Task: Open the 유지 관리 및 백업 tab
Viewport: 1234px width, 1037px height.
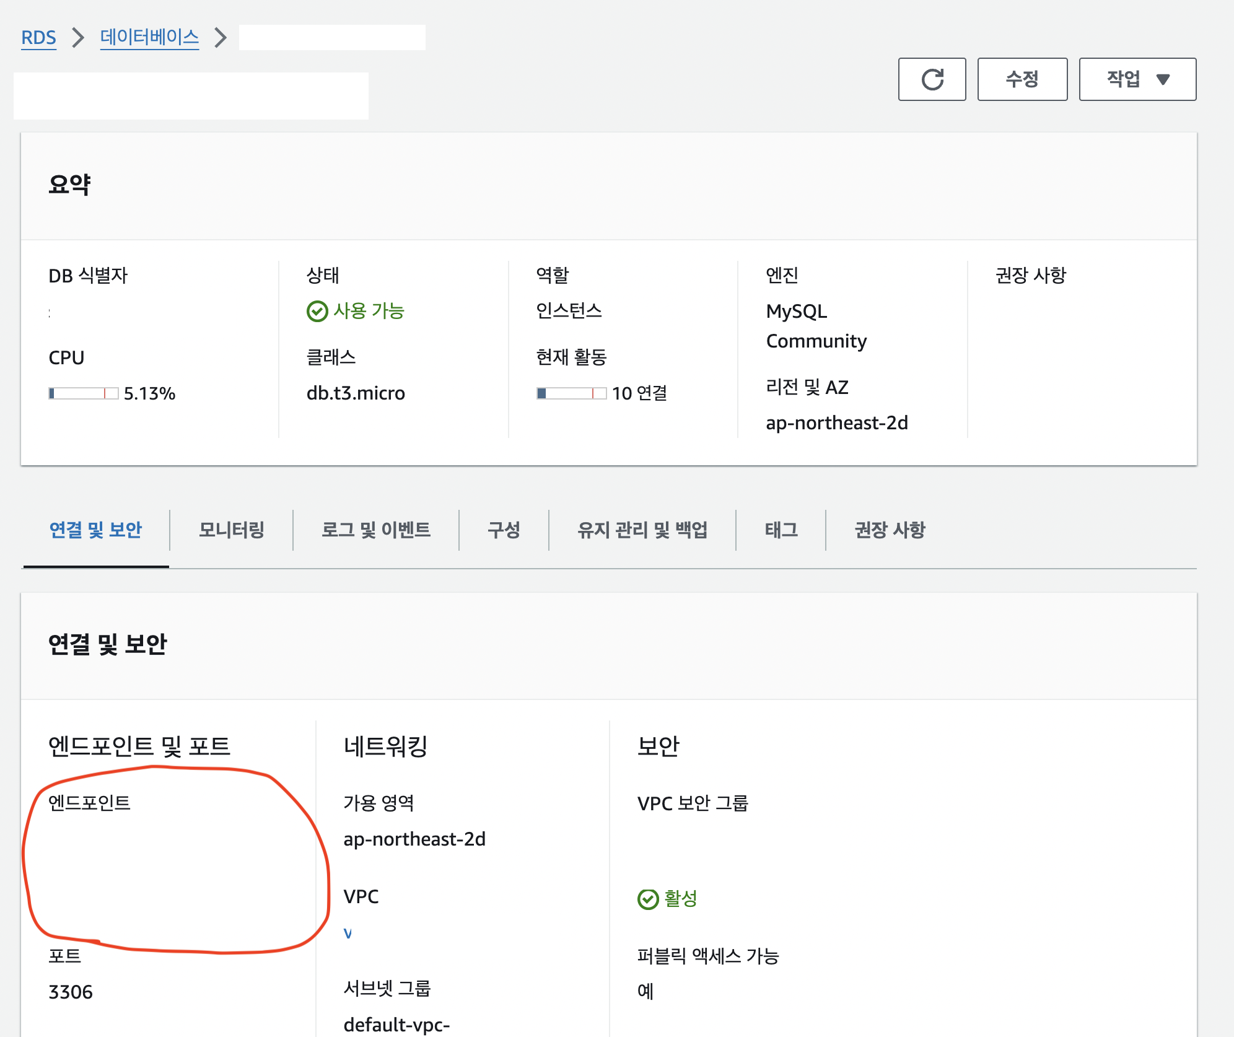Action: (x=642, y=530)
